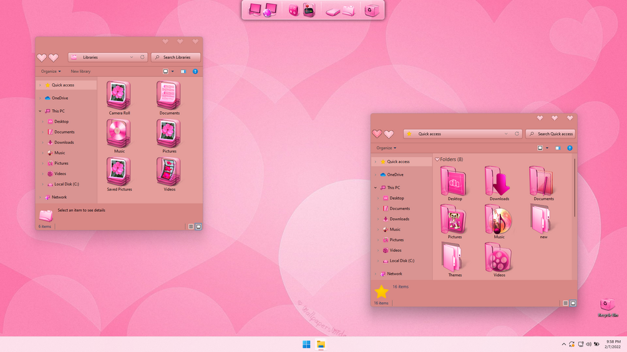This screenshot has height=352, width=627.
Task: Open the Organize dropdown in Libraries window
Action: point(51,72)
